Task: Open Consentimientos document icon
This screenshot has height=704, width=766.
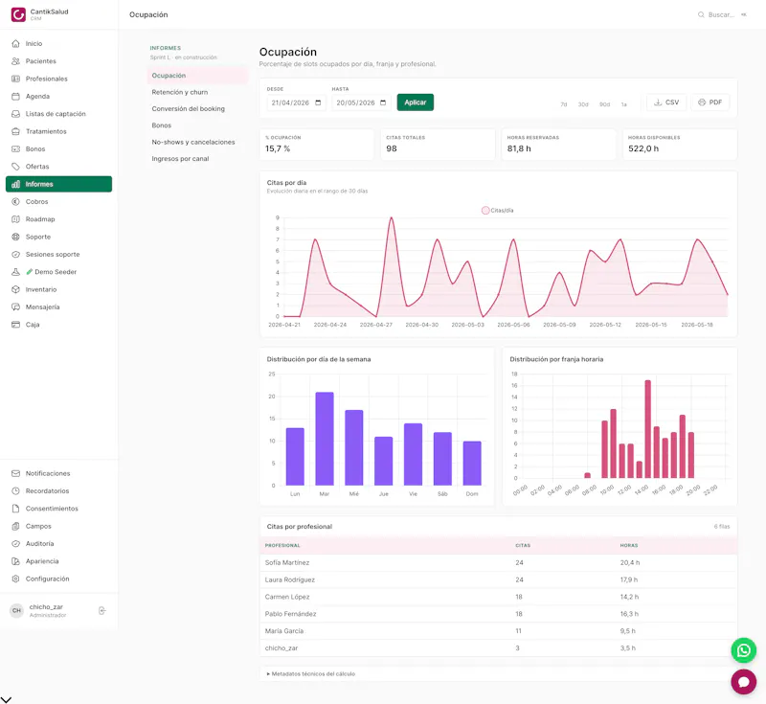Action: tap(15, 509)
